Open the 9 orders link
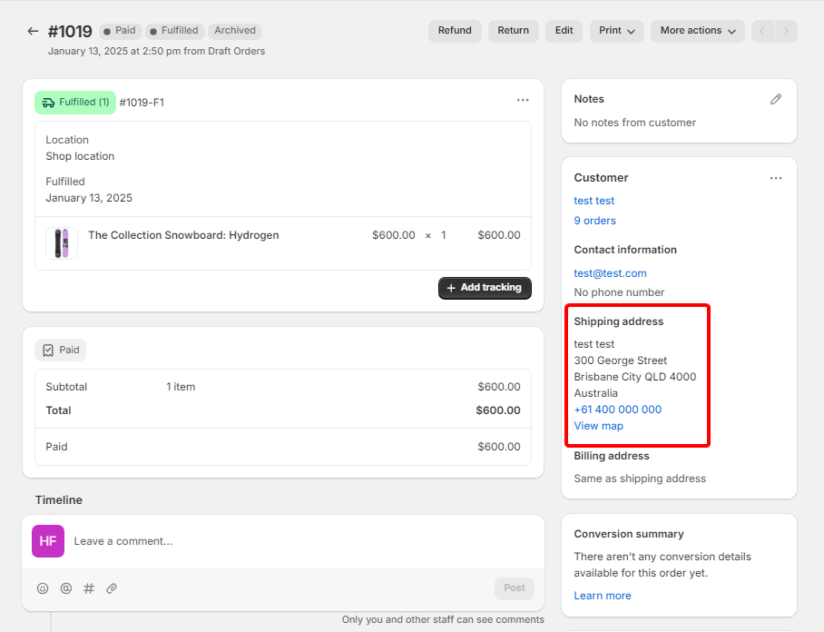Image resolution: width=824 pixels, height=632 pixels. [594, 221]
